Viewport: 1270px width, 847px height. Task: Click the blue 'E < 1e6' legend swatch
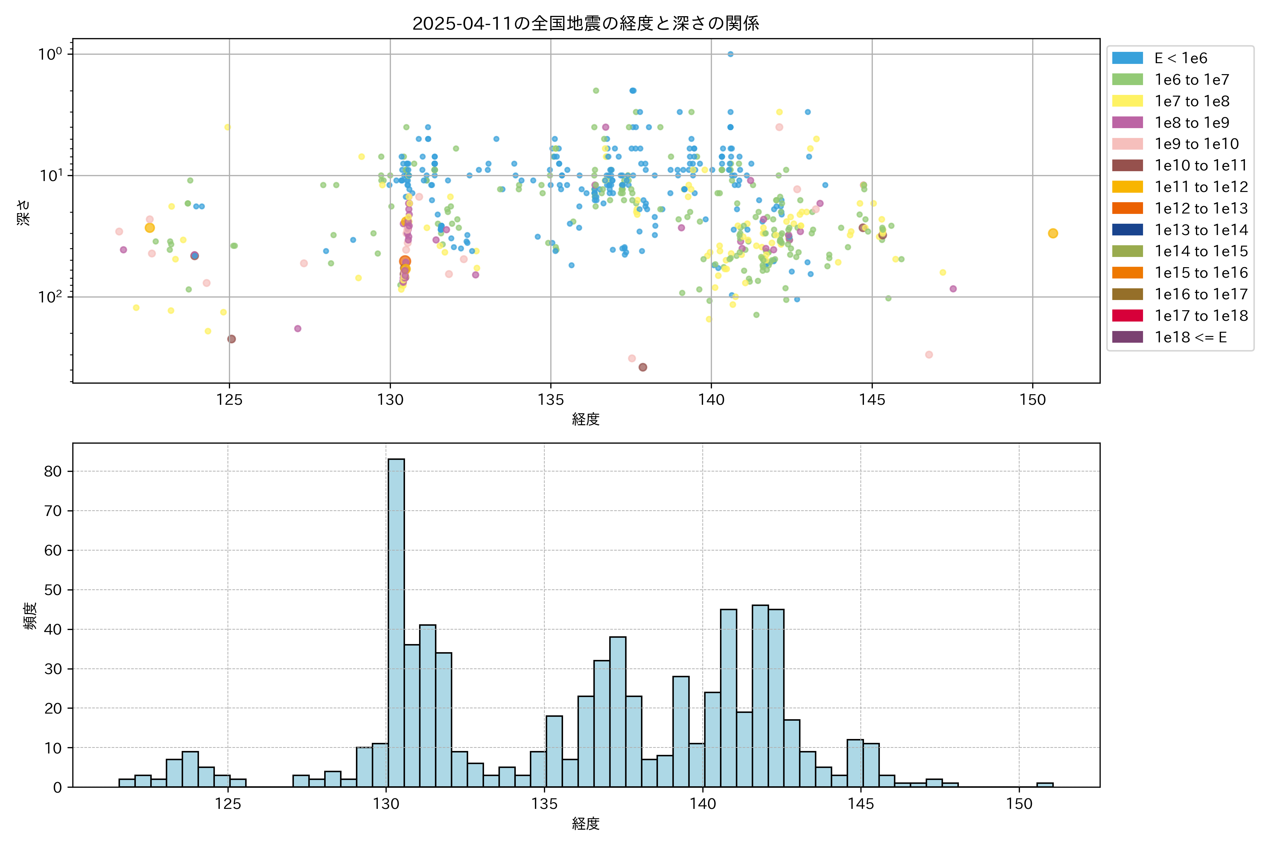1127,58
